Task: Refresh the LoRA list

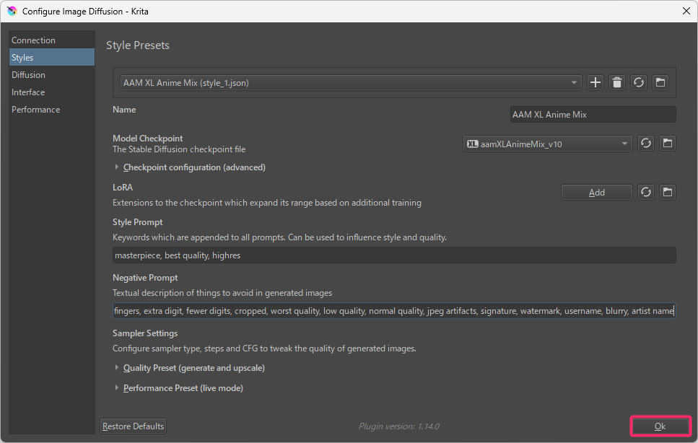Action: click(646, 192)
